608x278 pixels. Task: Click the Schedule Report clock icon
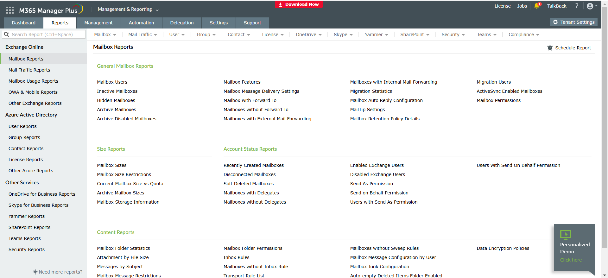pos(550,48)
